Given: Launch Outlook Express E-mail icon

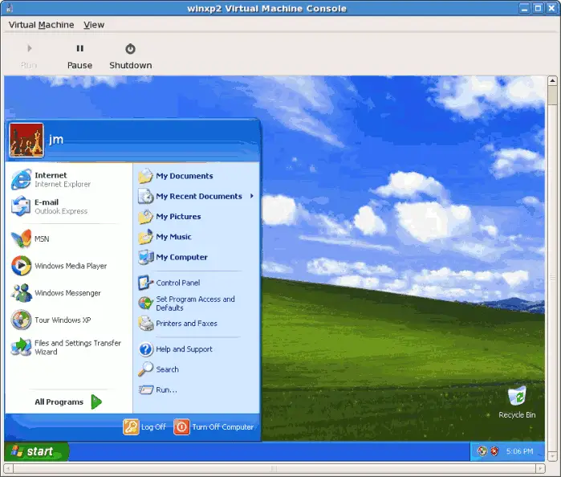Looking at the screenshot, I should [47, 206].
